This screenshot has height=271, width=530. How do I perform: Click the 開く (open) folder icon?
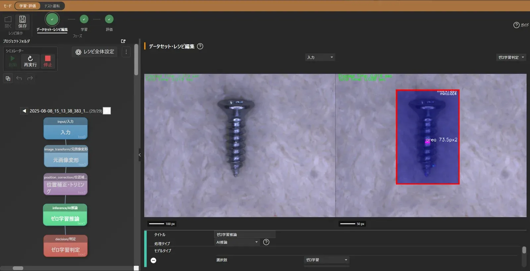pyautogui.click(x=8, y=22)
